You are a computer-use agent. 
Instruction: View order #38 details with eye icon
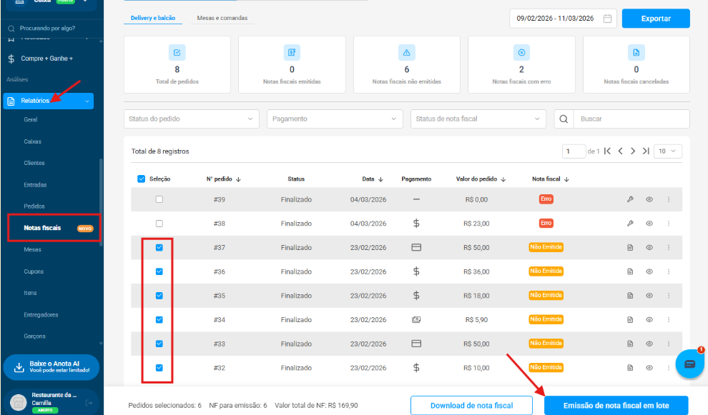coord(649,224)
